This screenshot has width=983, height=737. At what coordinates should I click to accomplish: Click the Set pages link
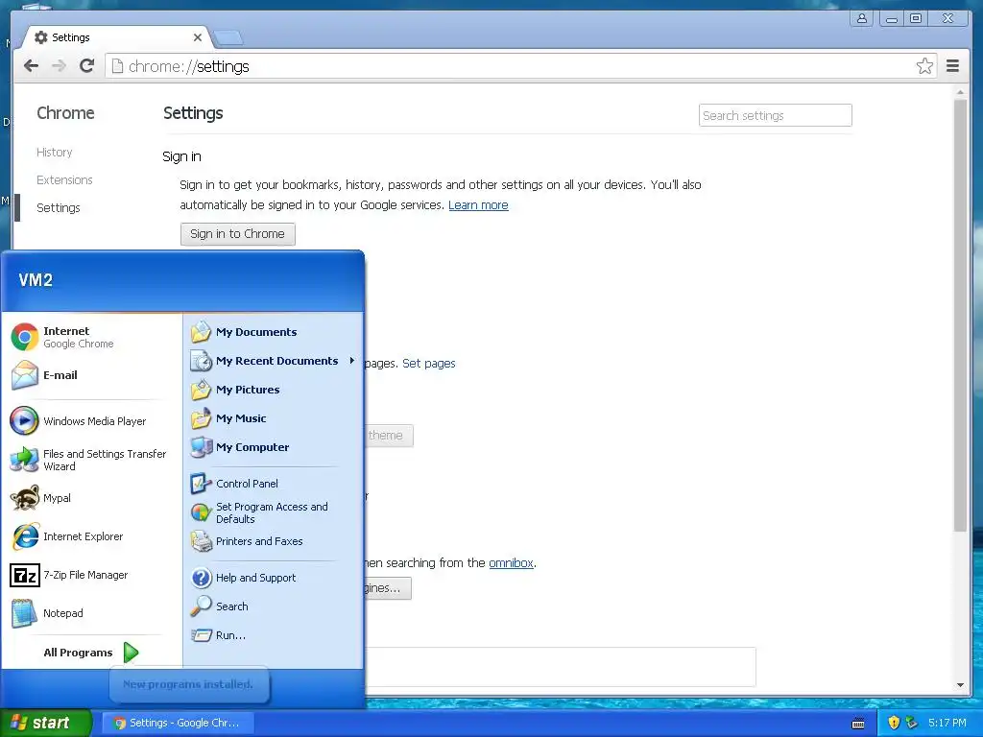pos(429,364)
